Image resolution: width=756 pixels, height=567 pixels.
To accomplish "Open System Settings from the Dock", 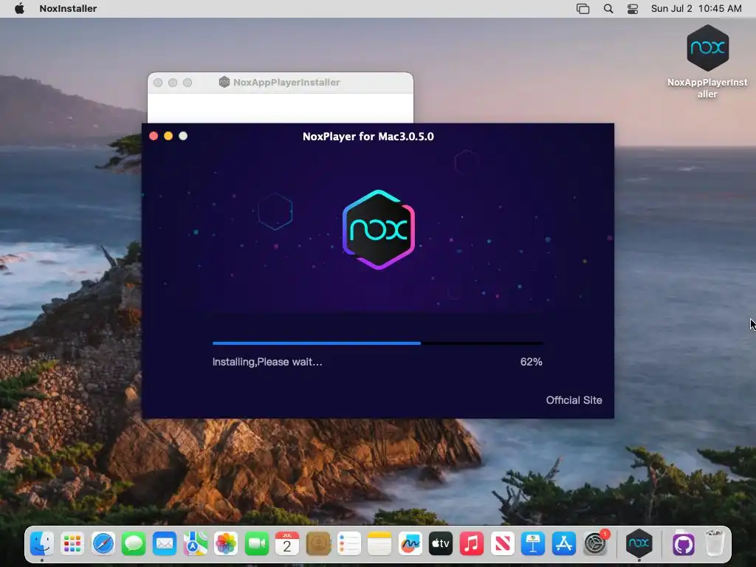I will point(596,544).
